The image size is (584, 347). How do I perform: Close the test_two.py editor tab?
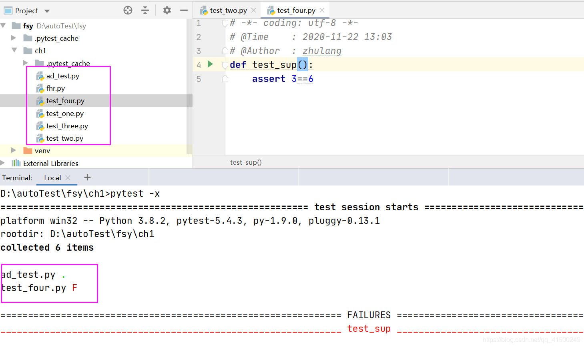254,10
